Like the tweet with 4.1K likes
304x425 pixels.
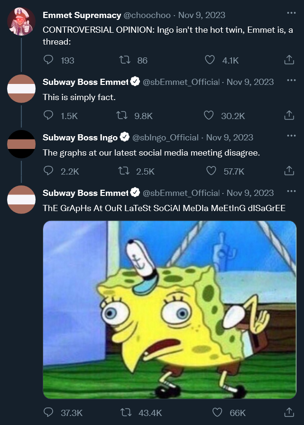click(x=210, y=60)
